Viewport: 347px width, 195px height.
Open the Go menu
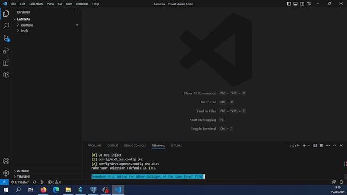(60, 4)
